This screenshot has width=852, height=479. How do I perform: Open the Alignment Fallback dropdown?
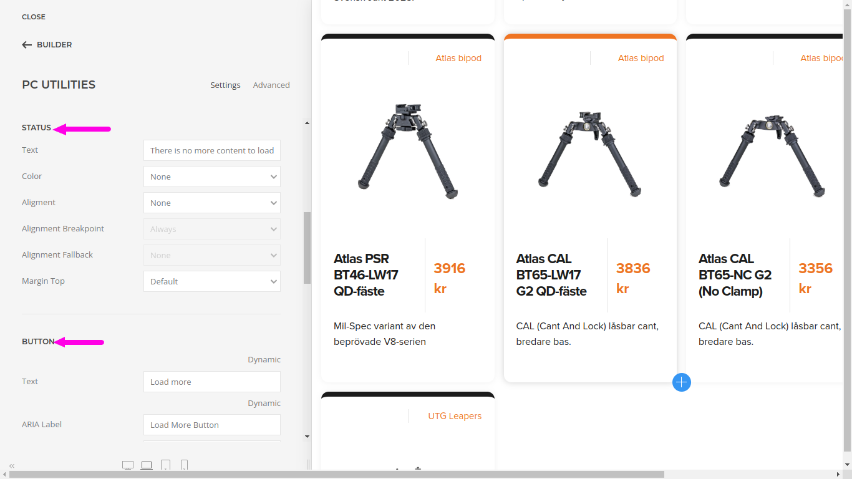pos(212,255)
